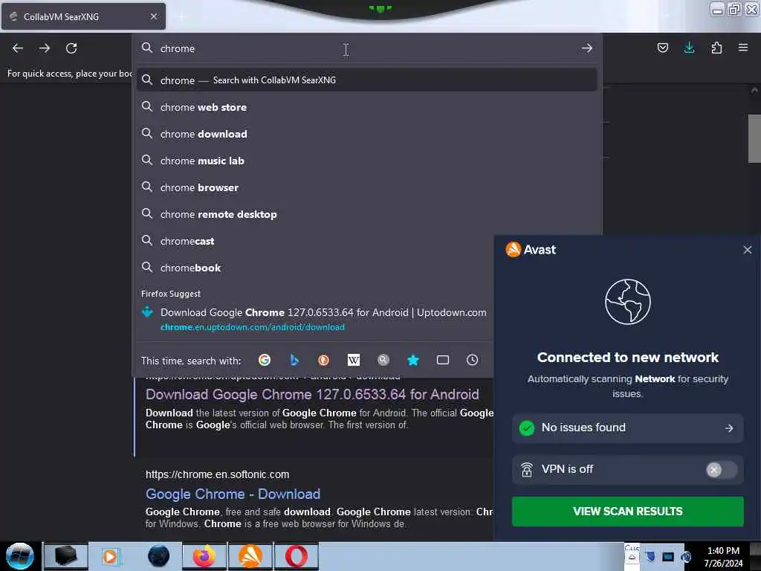Open Download Google Chrome 127.0.6533.64 for Android result
761x571 pixels.
[312, 394]
